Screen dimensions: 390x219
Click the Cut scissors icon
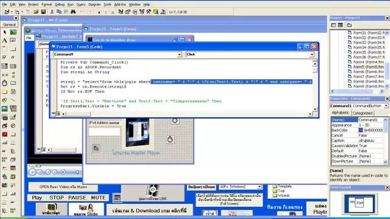tap(52, 12)
